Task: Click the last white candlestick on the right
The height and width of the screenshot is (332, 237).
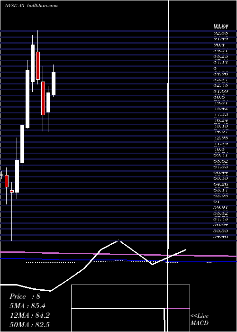Action: click(x=54, y=83)
